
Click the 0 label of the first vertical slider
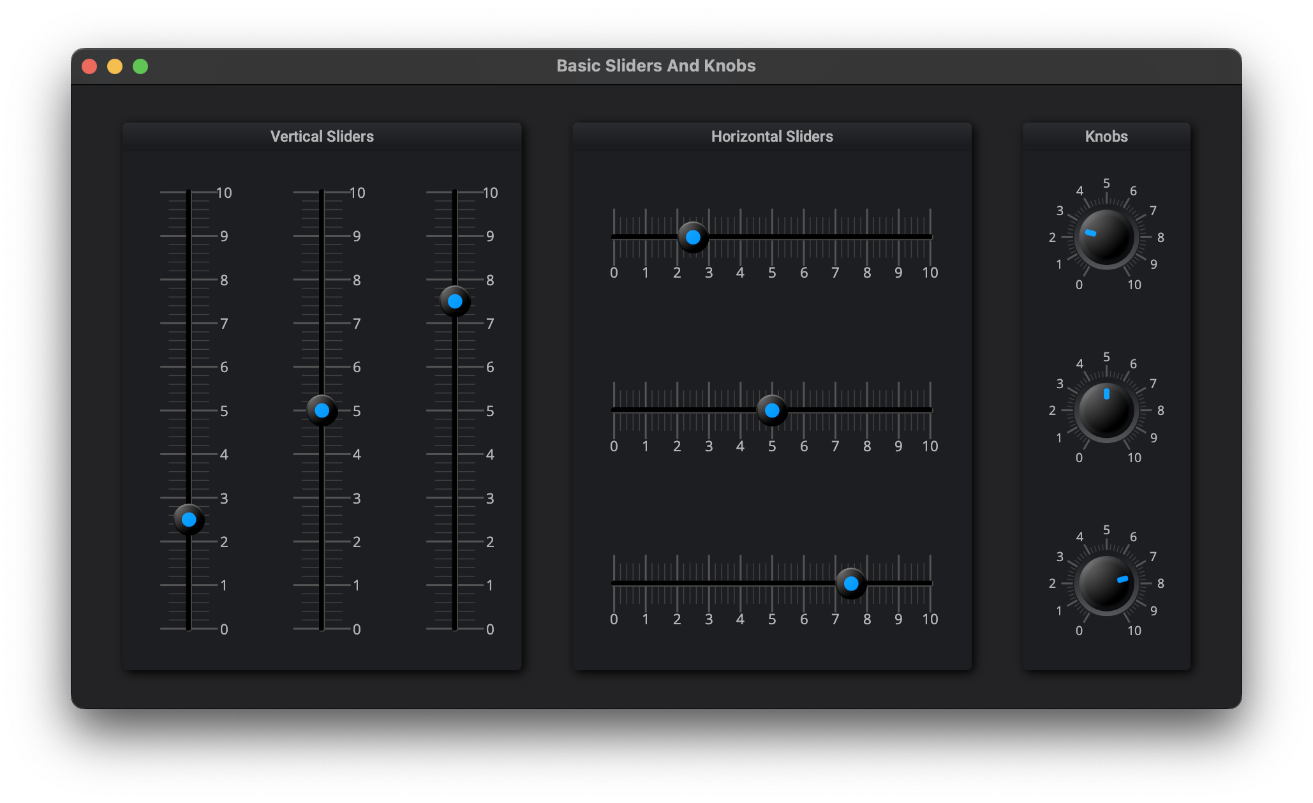coord(224,629)
